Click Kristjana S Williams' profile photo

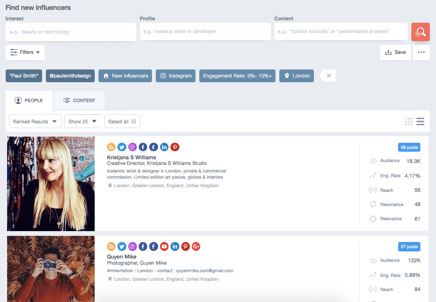coord(51,184)
